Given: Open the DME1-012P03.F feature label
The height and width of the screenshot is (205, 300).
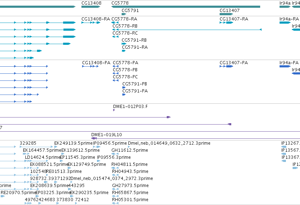Looking at the screenshot, I should (x=130, y=107).
